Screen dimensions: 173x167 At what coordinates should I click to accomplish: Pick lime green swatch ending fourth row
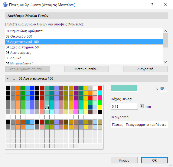[x=100, y=103]
